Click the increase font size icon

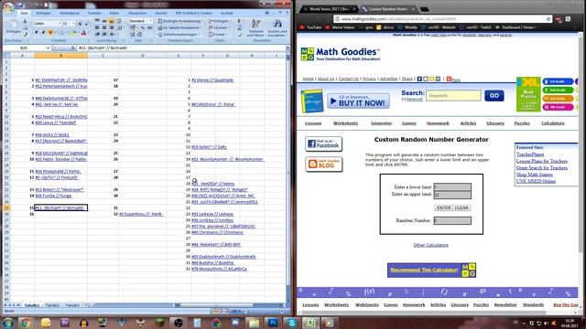pos(80,24)
